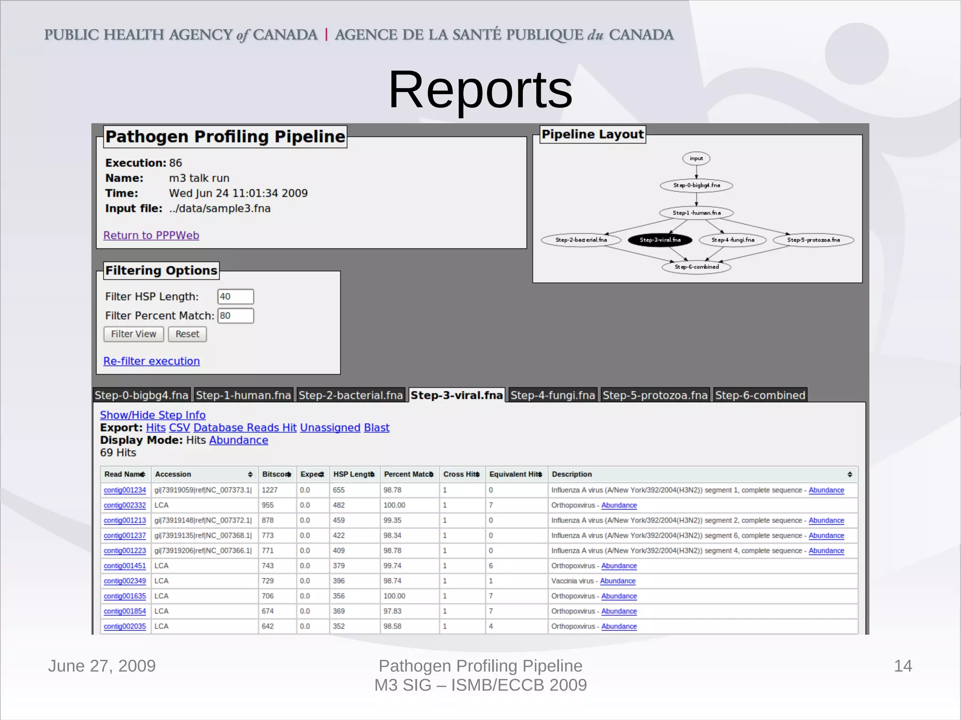961x720 pixels.
Task: Open the Step-5-protozoa.fna tab
Action: [x=655, y=395]
